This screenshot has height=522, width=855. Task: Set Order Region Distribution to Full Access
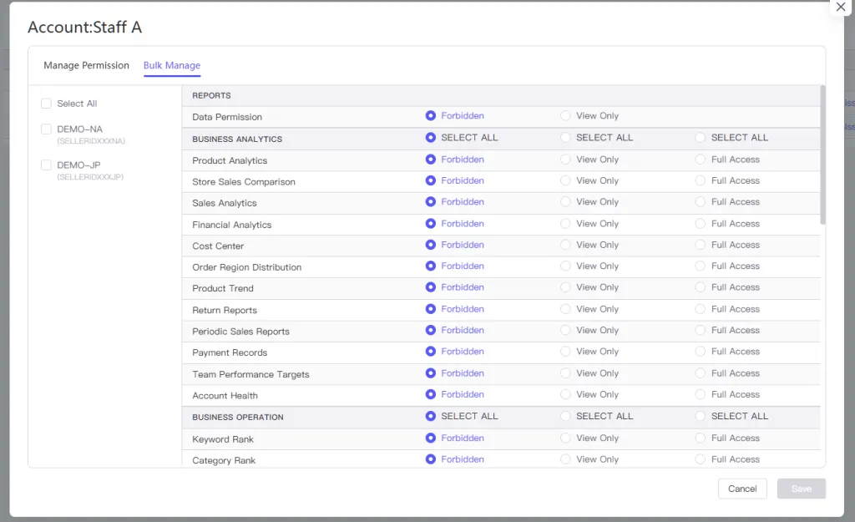701,266
